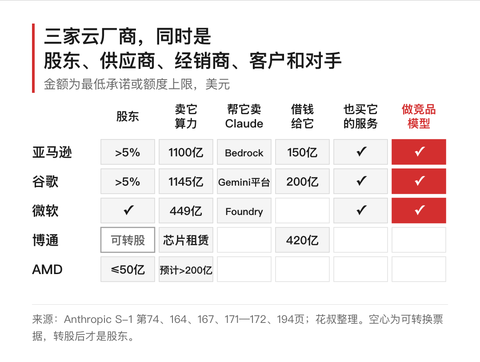Click the 芯片租赁 cell

click(186, 240)
